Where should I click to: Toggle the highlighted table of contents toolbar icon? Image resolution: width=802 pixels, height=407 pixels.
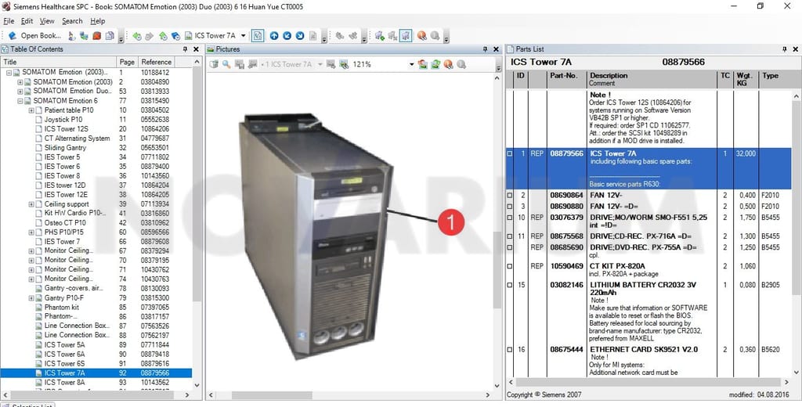(258, 36)
